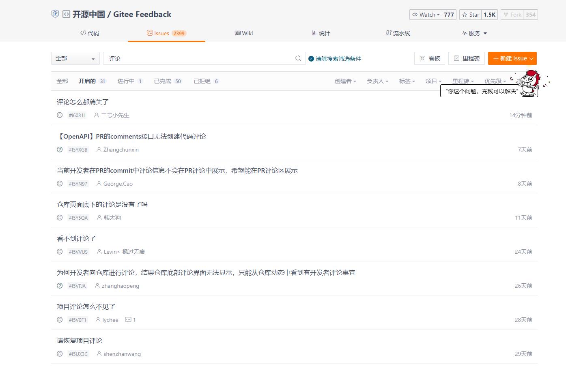Click the 看板 button
The height and width of the screenshot is (366, 566).
(x=430, y=58)
